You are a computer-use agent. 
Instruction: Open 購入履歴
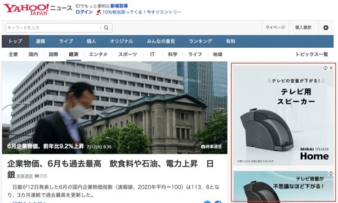click(303, 28)
